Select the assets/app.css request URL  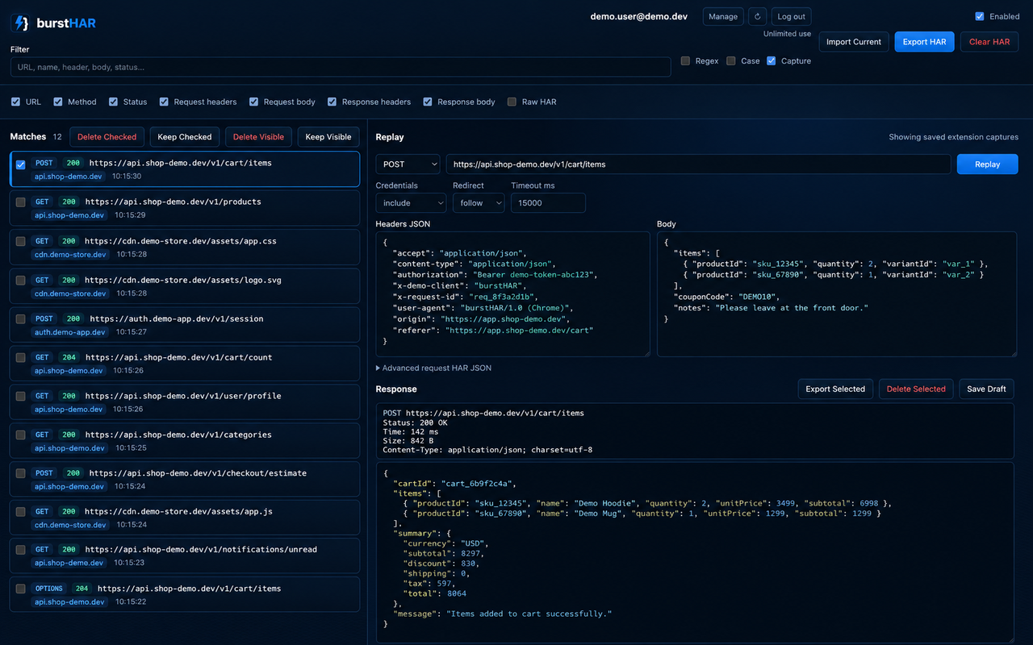click(181, 241)
